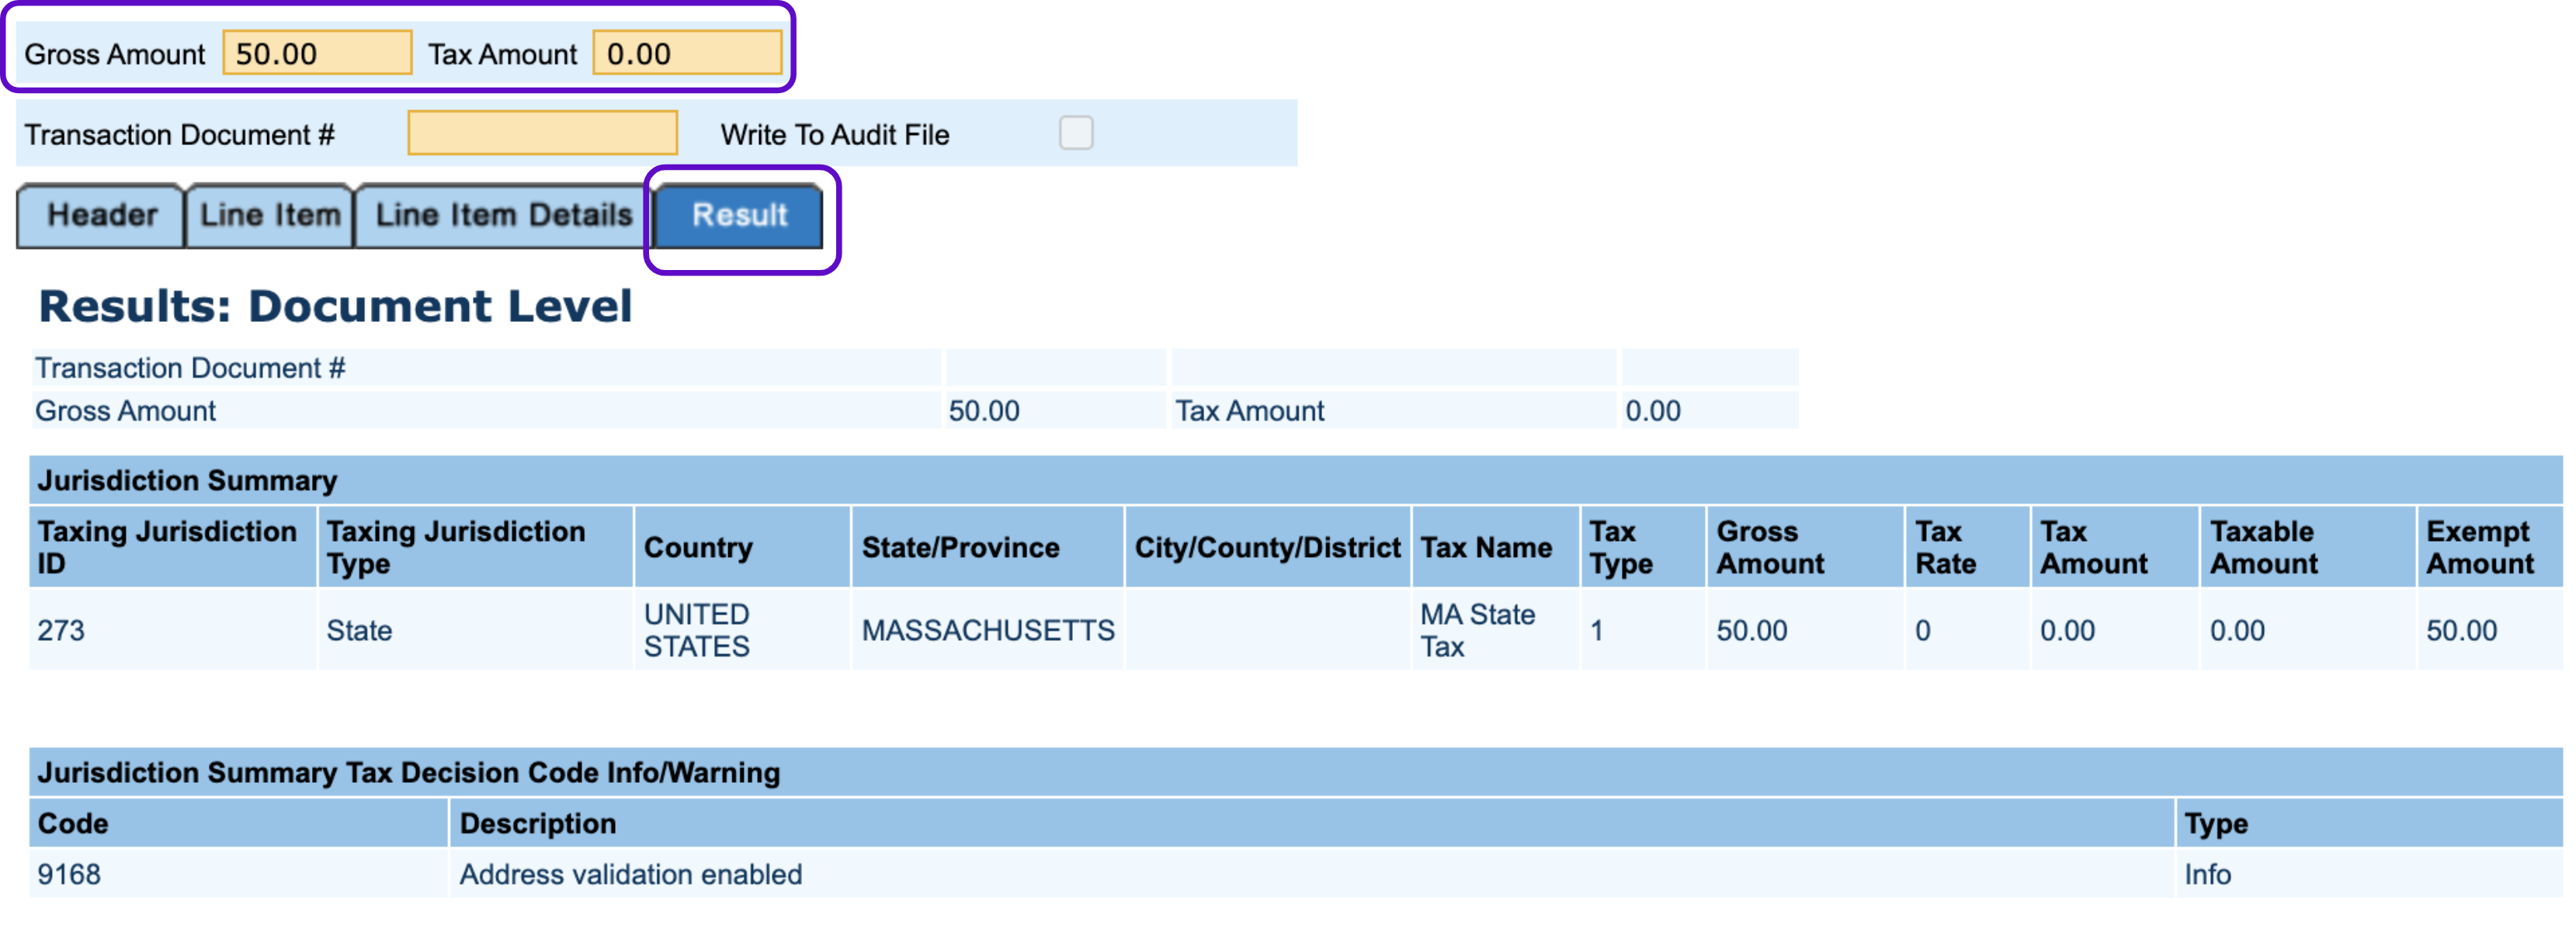Open the Line Item tab
Image resolution: width=2576 pixels, height=935 pixels.
[270, 215]
